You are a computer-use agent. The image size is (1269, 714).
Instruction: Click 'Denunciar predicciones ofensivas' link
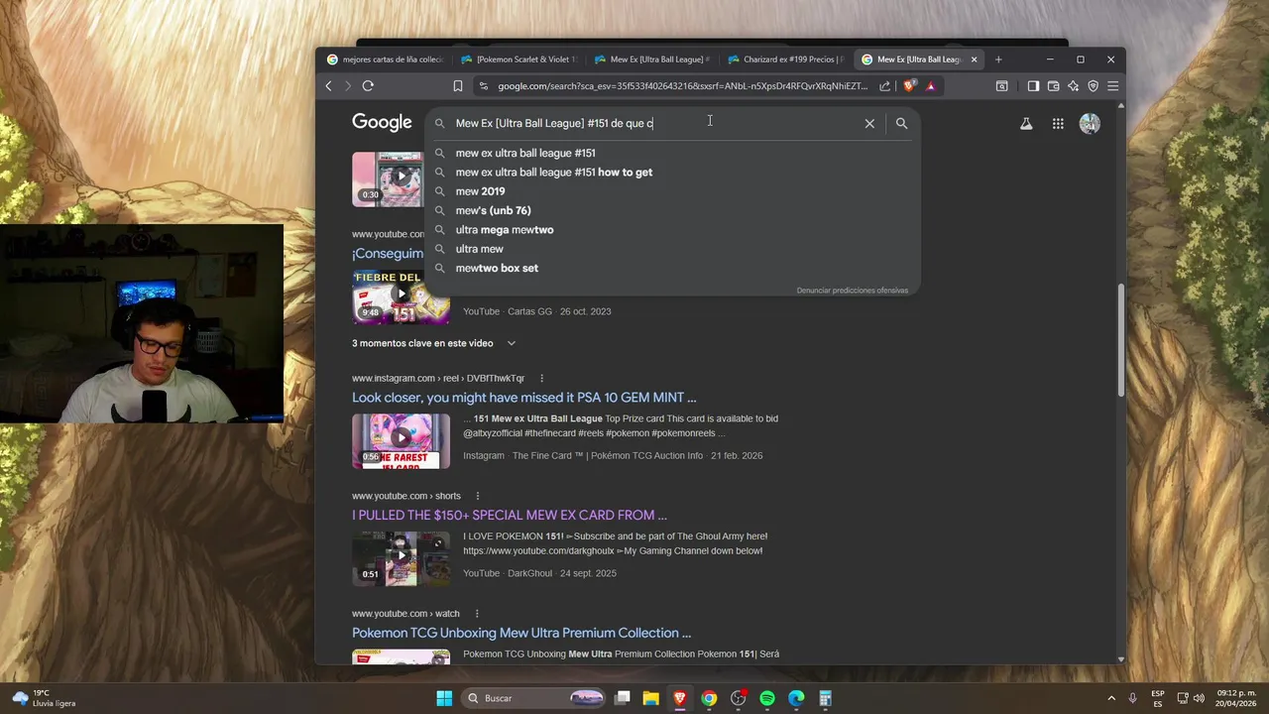click(852, 291)
